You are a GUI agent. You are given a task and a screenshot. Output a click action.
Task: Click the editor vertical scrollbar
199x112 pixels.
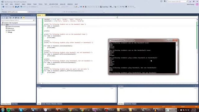pos(197,50)
